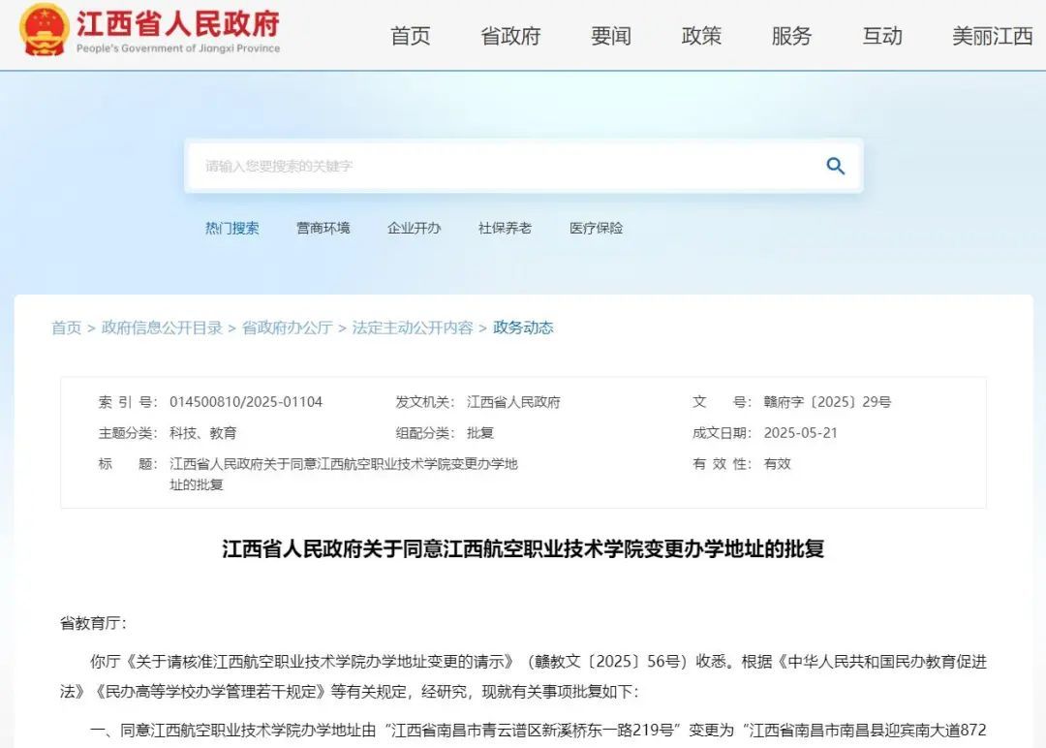
Task: Click the 医疗保险 hot search term
Action: [596, 228]
